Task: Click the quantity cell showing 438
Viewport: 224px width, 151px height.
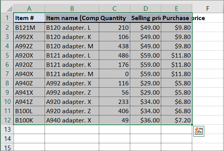Action: tap(114, 46)
